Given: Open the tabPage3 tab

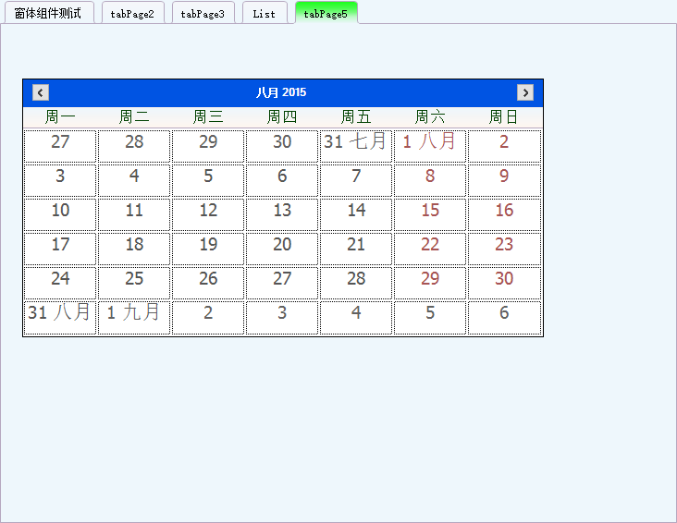Looking at the screenshot, I should point(203,13).
